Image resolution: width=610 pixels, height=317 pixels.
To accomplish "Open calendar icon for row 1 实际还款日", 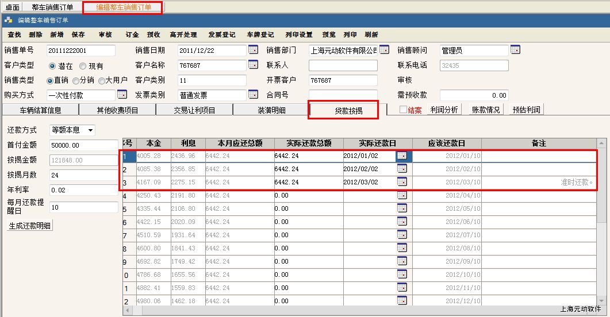I will pos(402,156).
